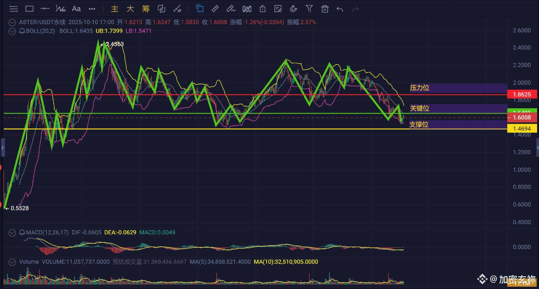The height and width of the screenshot is (289, 539).
Task: Click the blue bookmark icon in toolbar
Action: [x=199, y=8]
